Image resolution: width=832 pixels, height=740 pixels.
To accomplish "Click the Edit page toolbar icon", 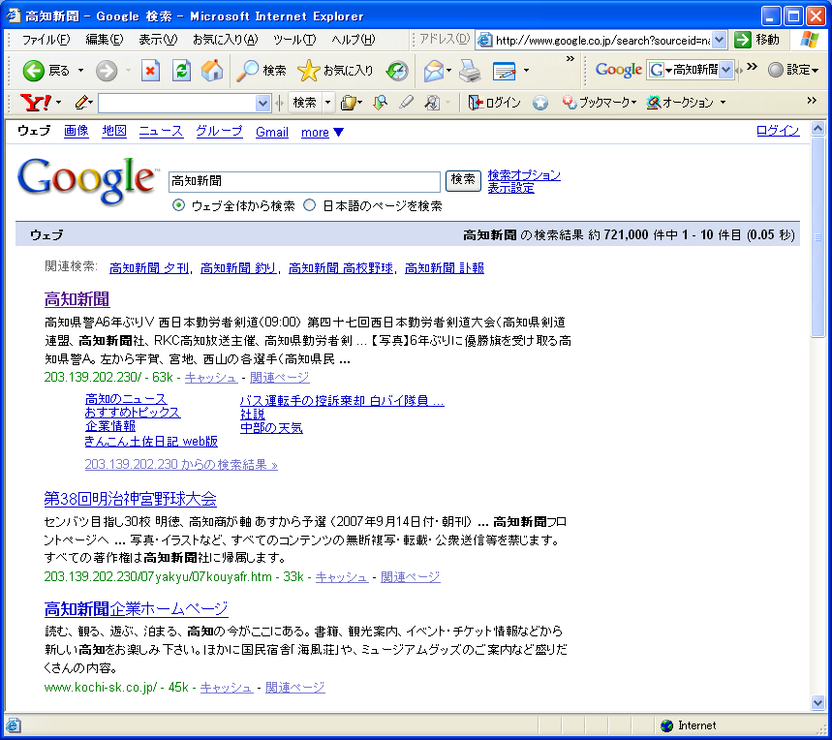I will point(504,70).
